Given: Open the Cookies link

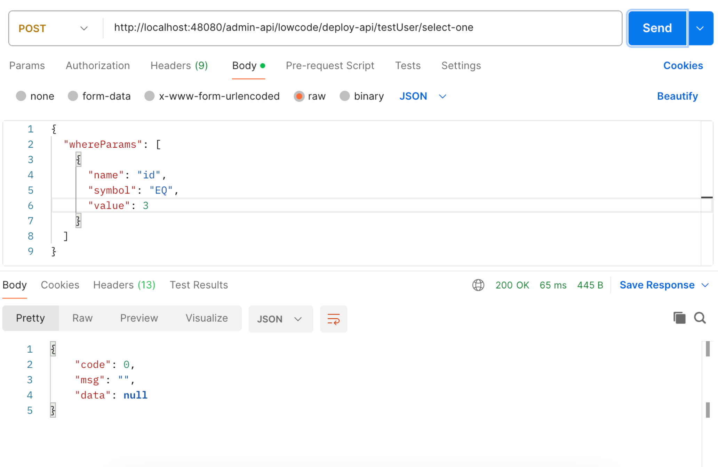Looking at the screenshot, I should click(x=683, y=66).
